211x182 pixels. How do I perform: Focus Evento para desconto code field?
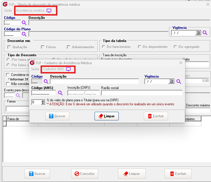point(9,96)
